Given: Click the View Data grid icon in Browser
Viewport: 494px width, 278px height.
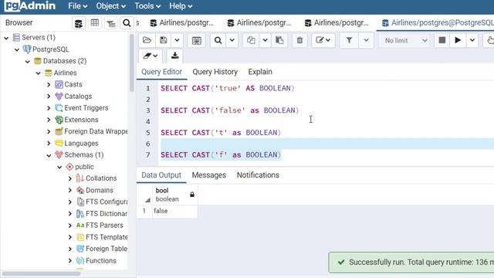Looking at the screenshot, I should pyautogui.click(x=94, y=23).
